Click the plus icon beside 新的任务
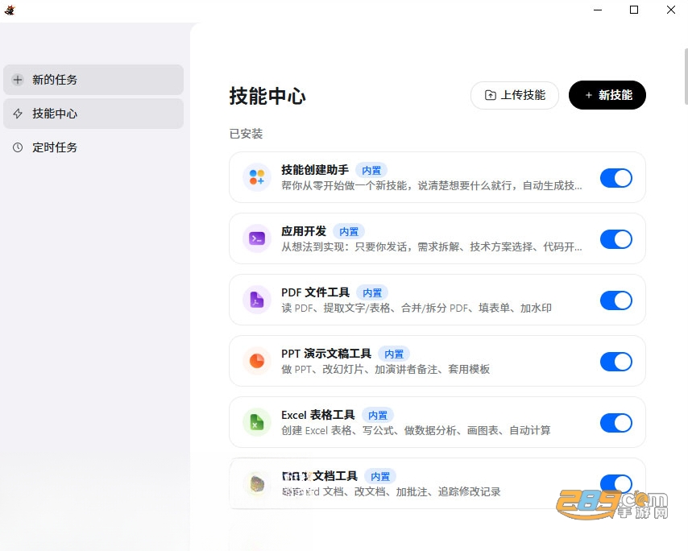The image size is (688, 551). click(x=18, y=80)
